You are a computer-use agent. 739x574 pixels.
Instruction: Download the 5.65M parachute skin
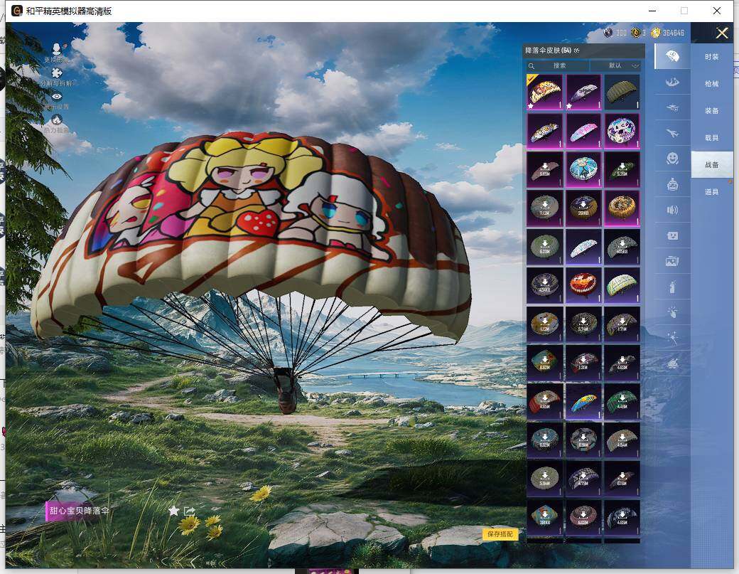coord(545,169)
